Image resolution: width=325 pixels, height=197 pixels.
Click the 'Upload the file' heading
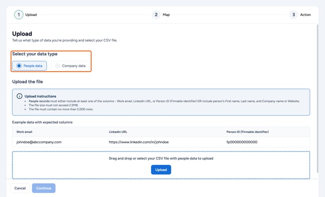(x=27, y=81)
